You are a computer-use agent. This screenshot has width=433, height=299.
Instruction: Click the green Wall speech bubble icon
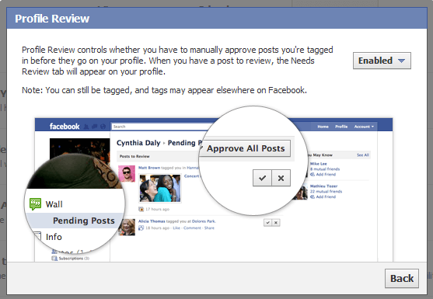coord(35,204)
